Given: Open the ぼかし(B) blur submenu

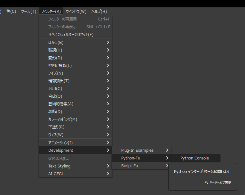Looking at the screenshot, I should click(75, 42).
